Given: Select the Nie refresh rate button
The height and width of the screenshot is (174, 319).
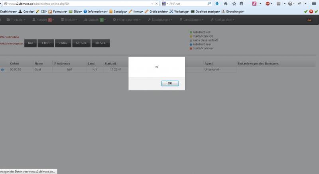Looking at the screenshot, I should pyautogui.click(x=30, y=43).
